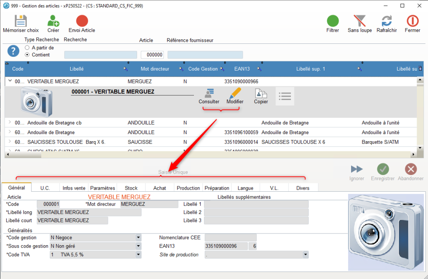Click the green Filtrer icon
This screenshot has width=428, height=279.
click(x=333, y=21)
